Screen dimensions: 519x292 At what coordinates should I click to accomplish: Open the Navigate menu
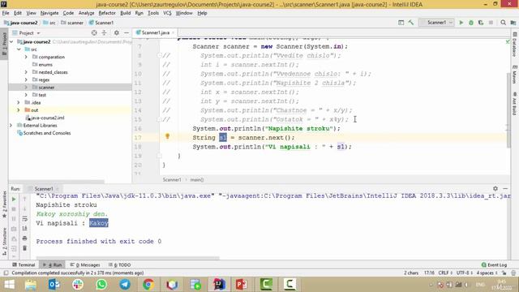pyautogui.click(x=49, y=13)
